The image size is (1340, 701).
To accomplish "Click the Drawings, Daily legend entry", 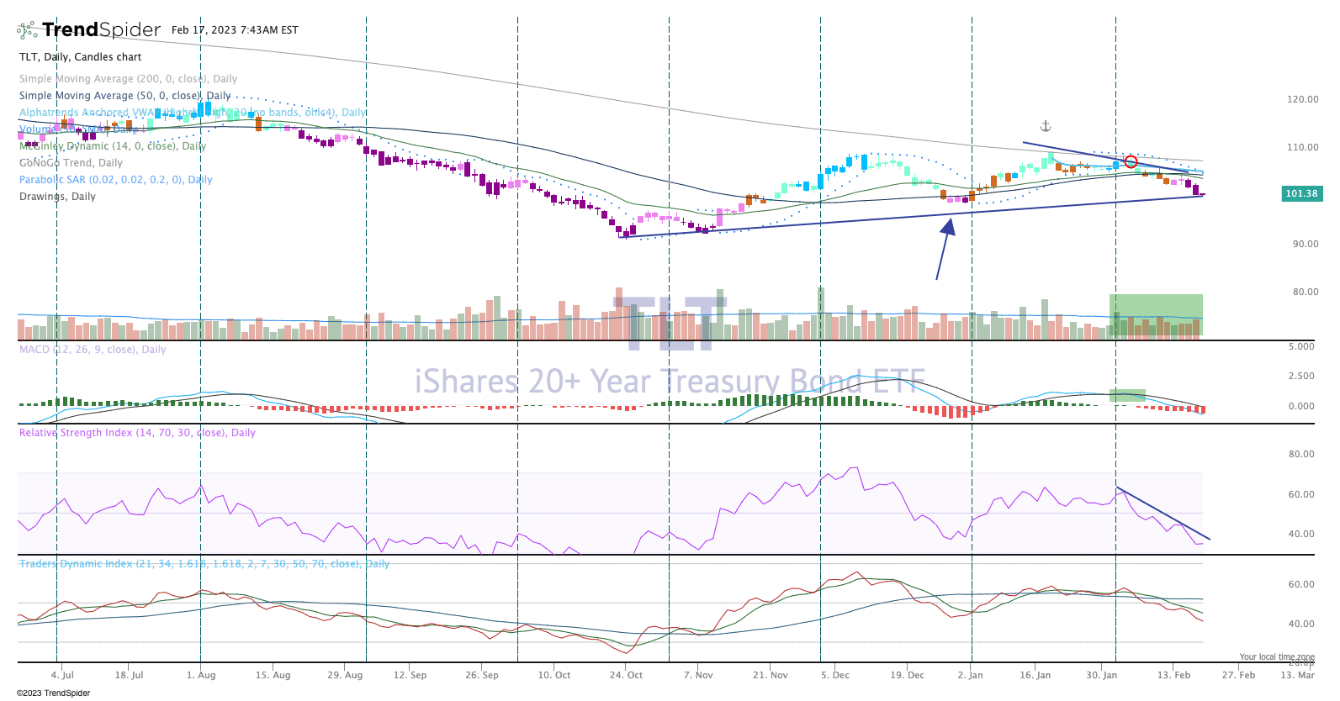I will (57, 197).
